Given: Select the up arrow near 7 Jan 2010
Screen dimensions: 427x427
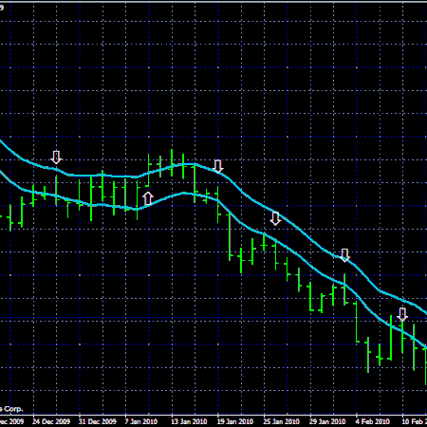Looking at the screenshot, I should coord(148,198).
